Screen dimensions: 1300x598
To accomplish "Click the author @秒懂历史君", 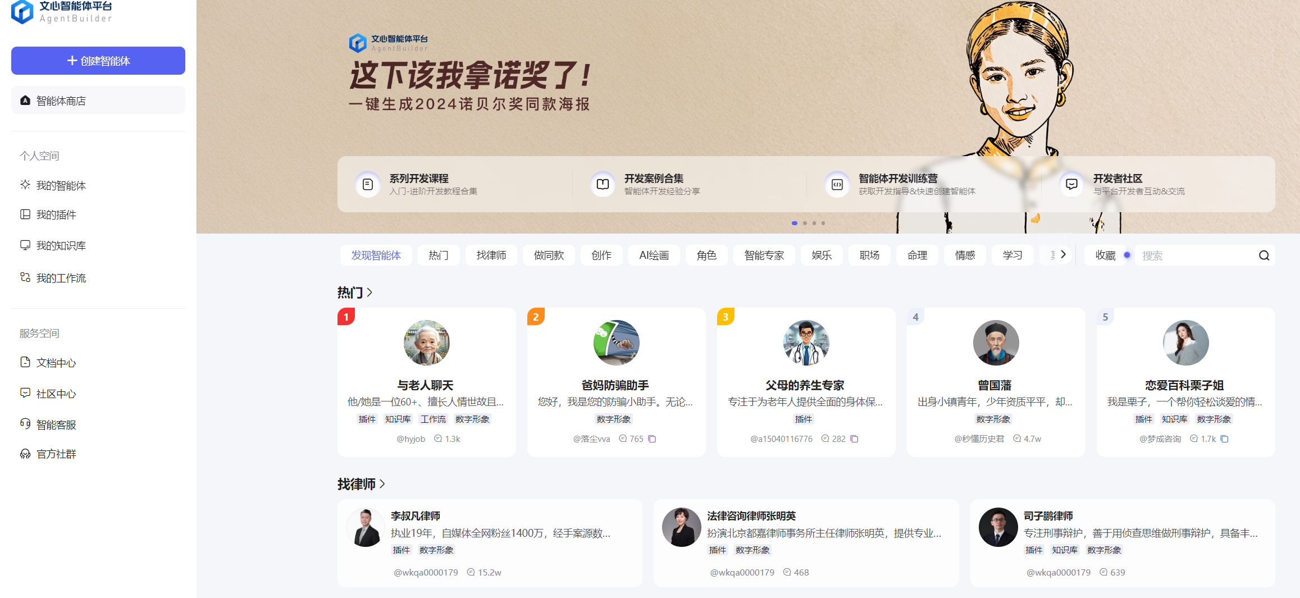I will pyautogui.click(x=979, y=439).
